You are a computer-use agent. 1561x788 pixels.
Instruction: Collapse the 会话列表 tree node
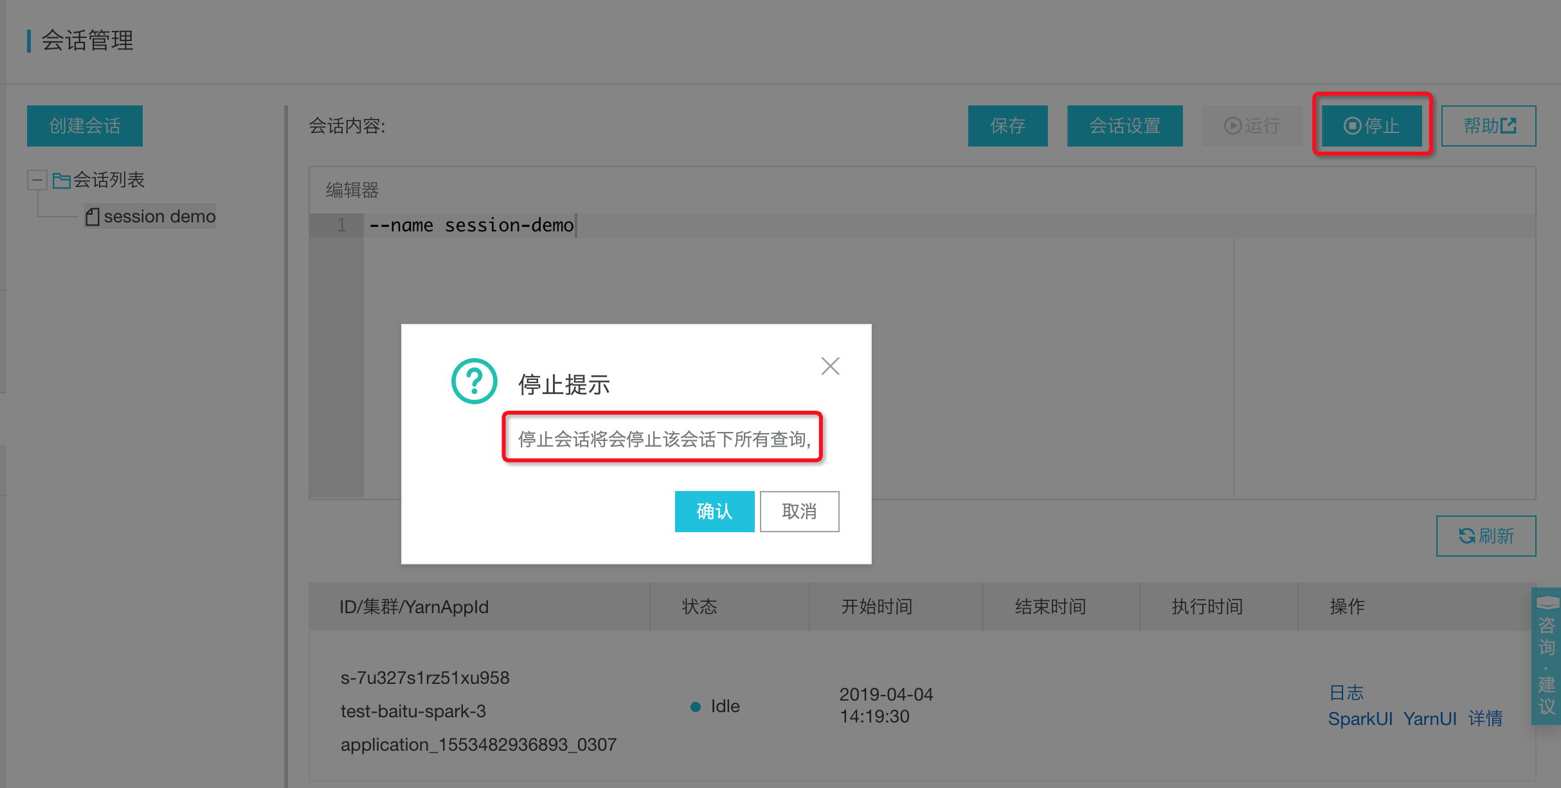point(37,180)
